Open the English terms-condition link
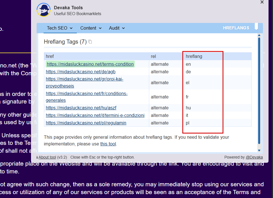This screenshot has height=198, width=273. pos(90,64)
